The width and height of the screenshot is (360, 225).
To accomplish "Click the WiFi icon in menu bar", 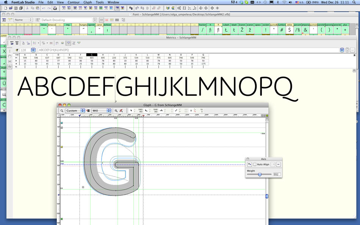I will (284, 2).
